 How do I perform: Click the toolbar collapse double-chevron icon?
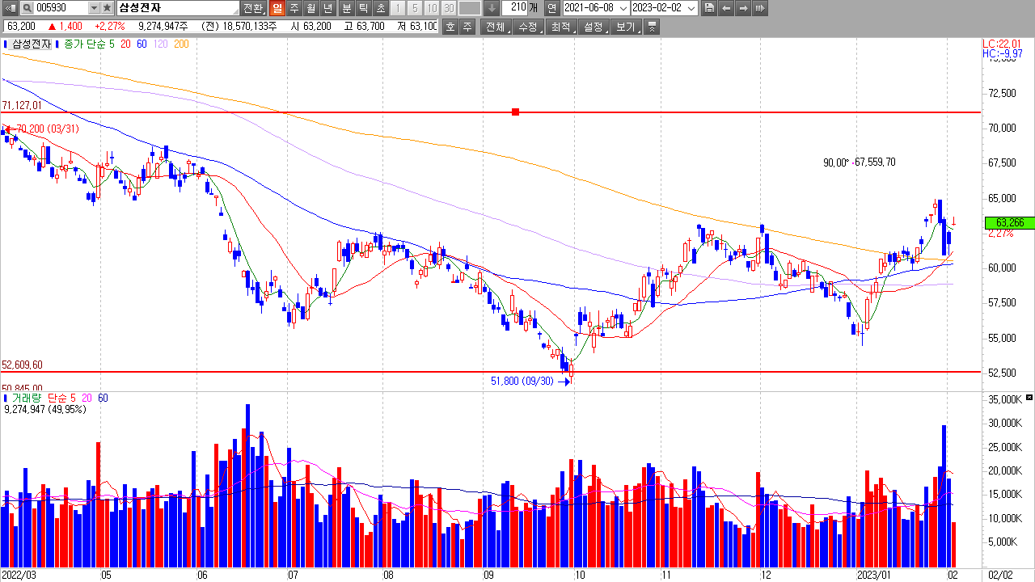coord(653,27)
